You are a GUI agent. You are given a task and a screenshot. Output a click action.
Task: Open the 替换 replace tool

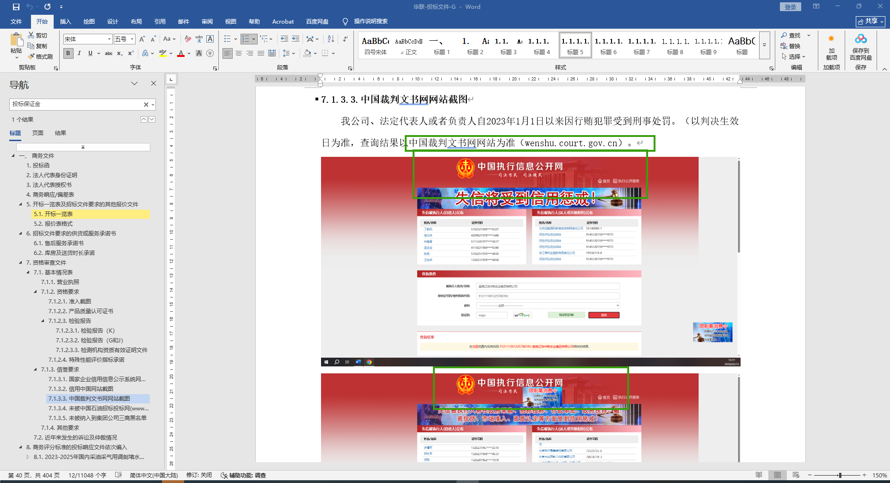[x=791, y=46]
